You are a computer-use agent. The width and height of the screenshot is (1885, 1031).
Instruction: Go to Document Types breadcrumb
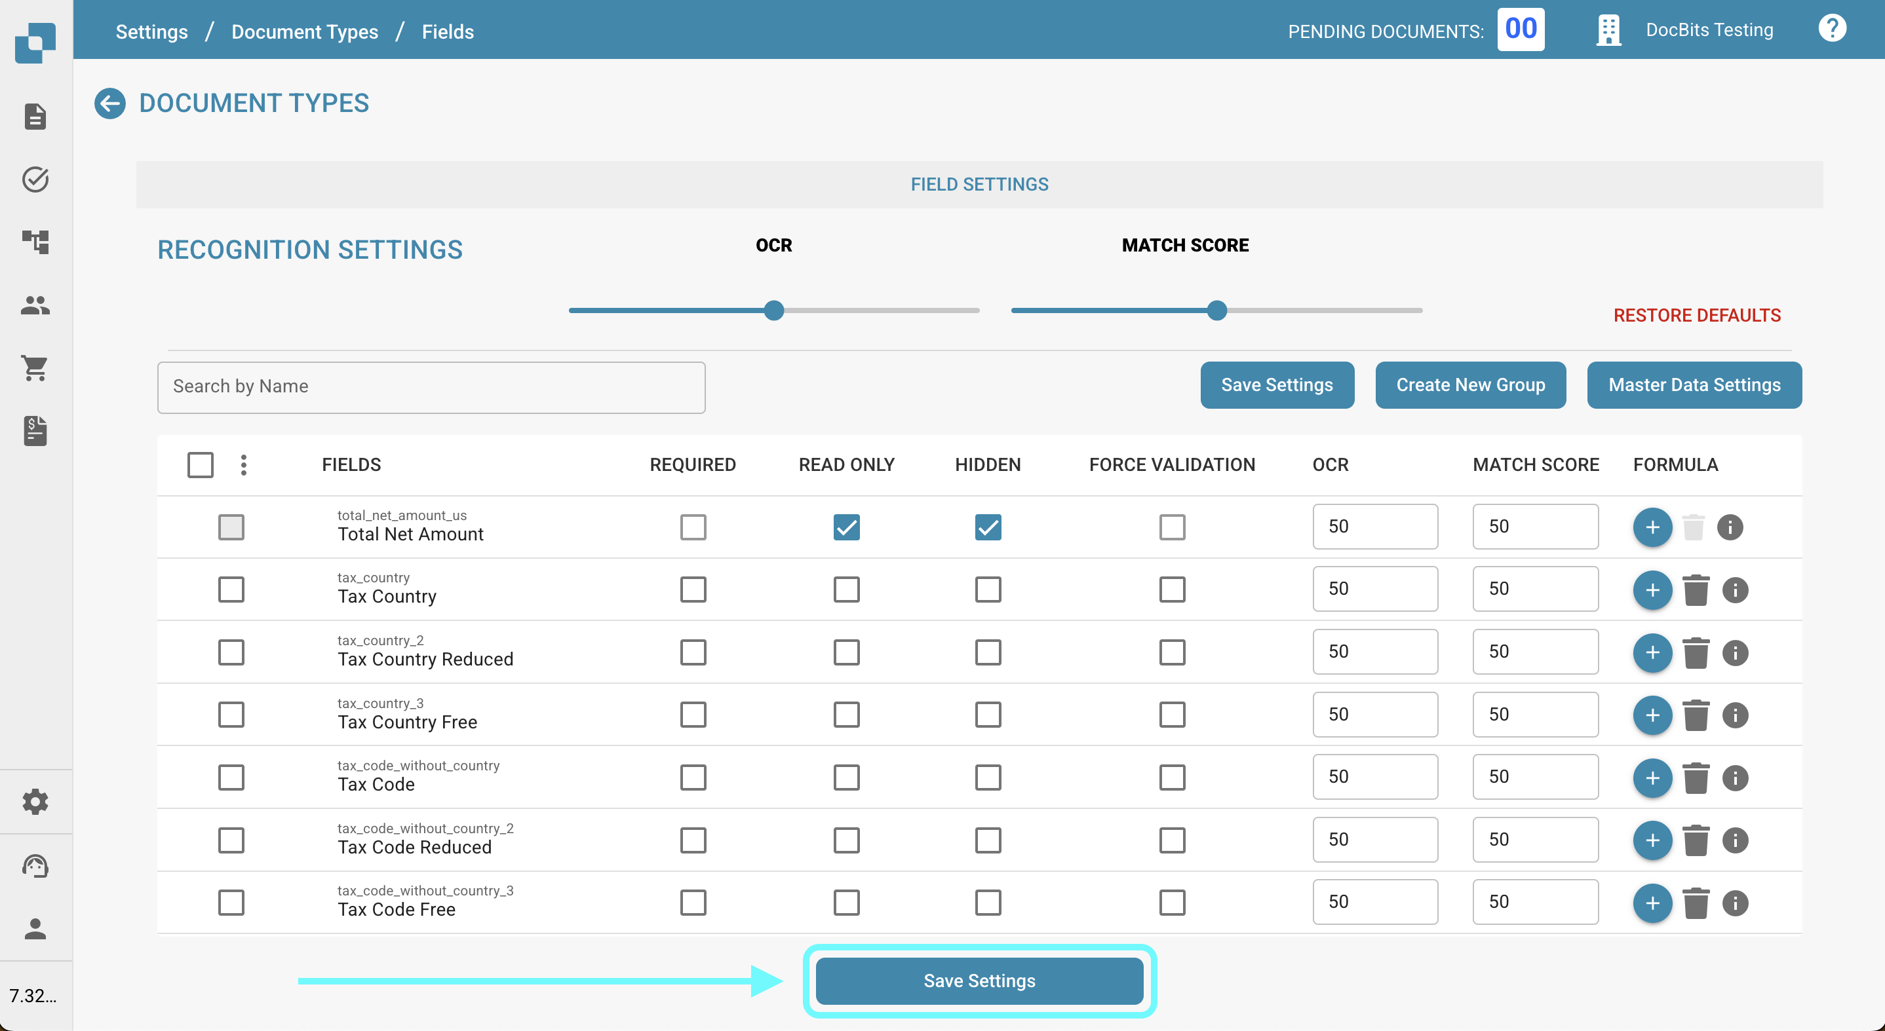click(304, 31)
